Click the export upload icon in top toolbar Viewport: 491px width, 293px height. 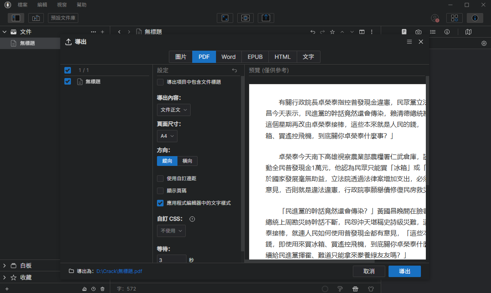point(266,18)
